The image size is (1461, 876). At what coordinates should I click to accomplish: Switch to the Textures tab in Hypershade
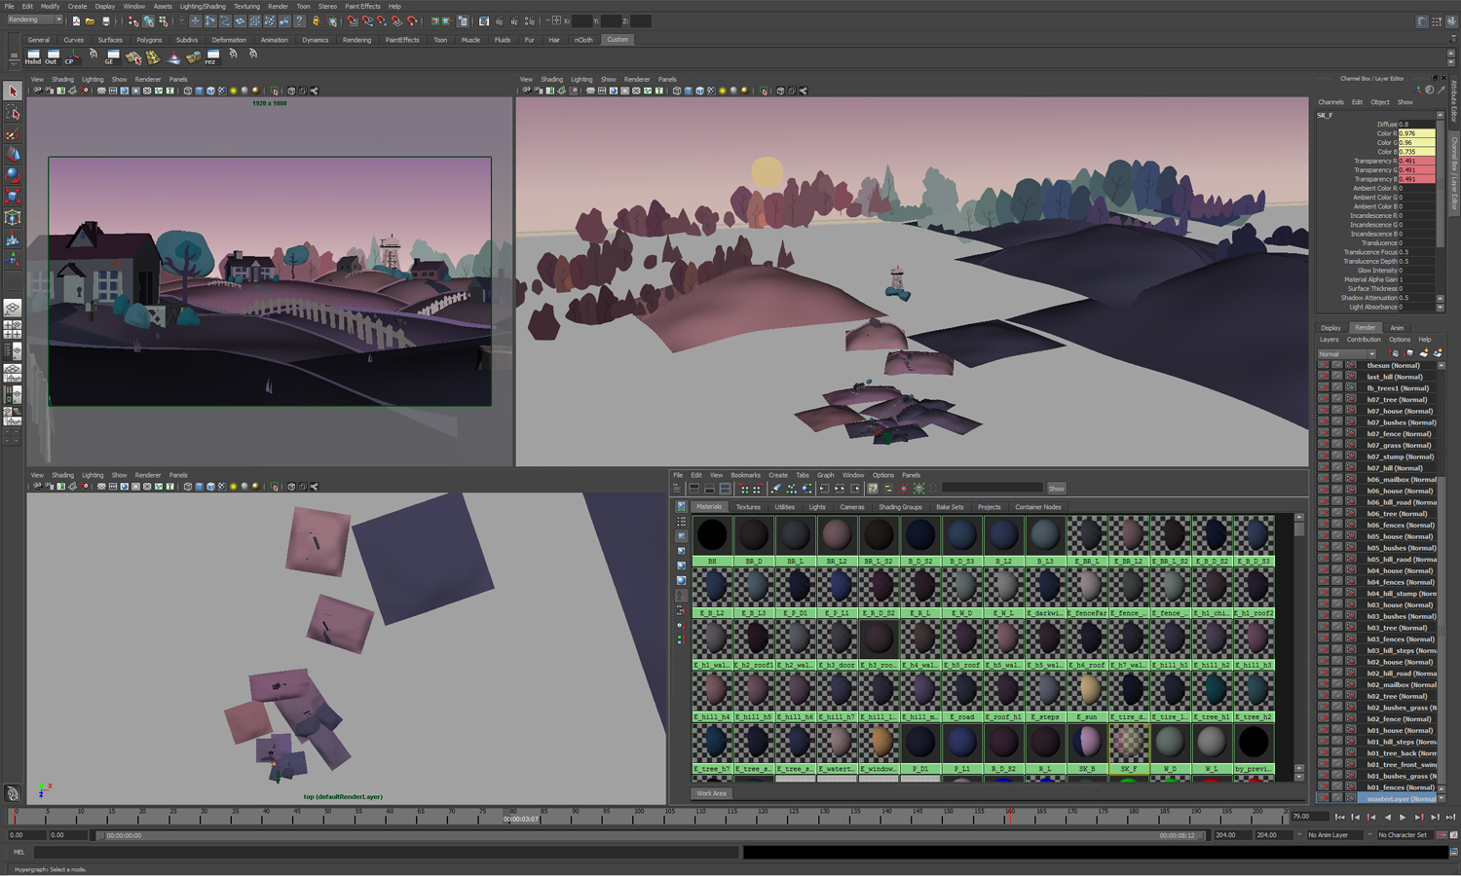[748, 507]
